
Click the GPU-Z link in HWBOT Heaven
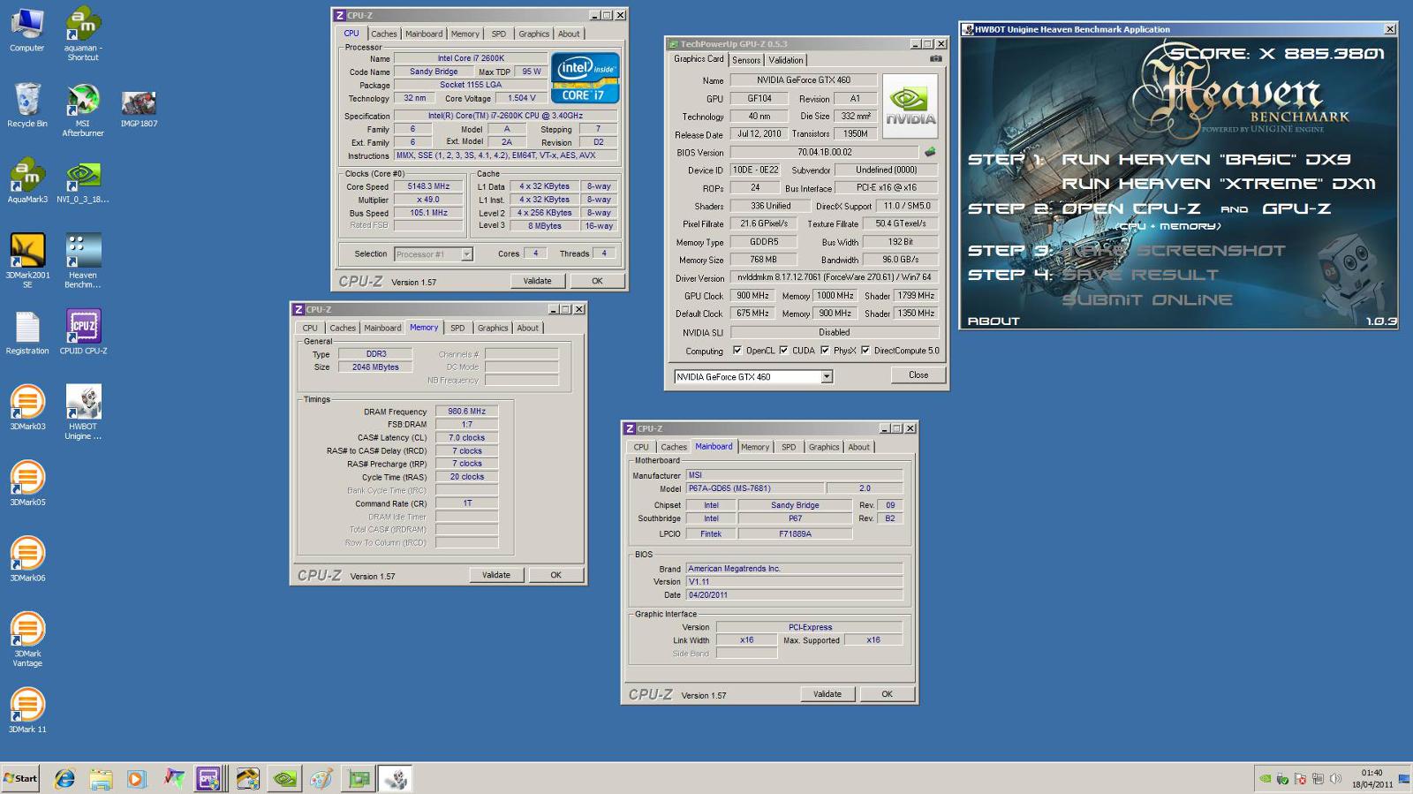[x=1296, y=209]
